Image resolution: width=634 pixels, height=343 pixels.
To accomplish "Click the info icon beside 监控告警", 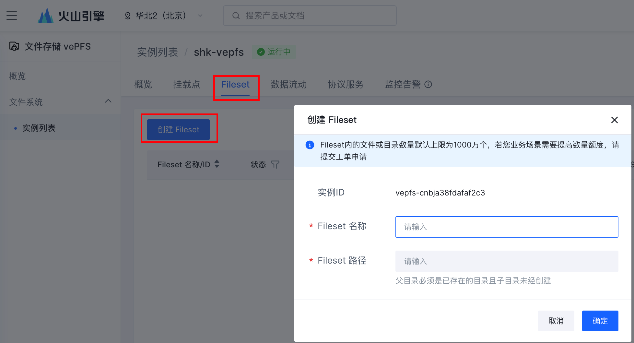I will point(428,85).
